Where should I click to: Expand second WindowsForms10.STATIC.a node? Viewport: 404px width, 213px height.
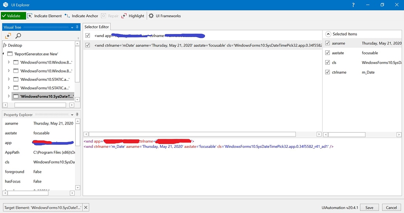click(x=9, y=87)
